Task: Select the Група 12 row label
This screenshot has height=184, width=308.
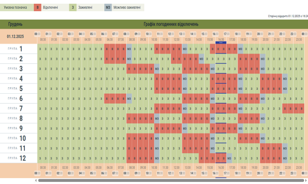Action: point(16,158)
